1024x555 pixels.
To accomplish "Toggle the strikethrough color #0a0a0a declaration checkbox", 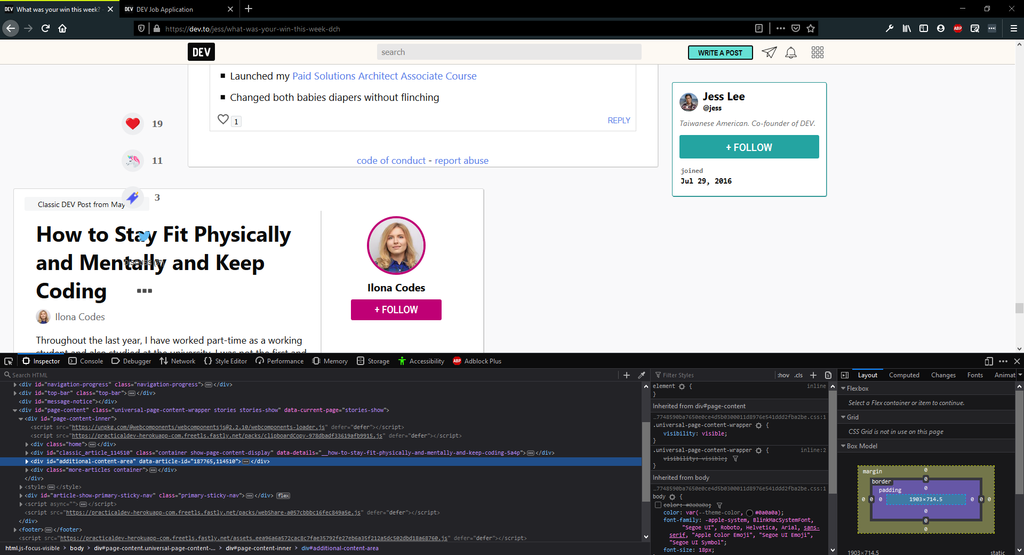I will pos(658,505).
